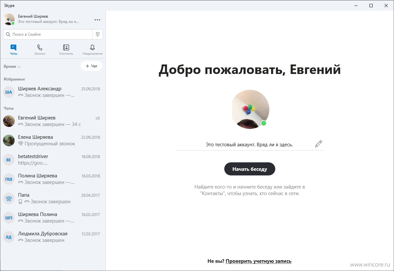Open chat with Полина Ширяева
This screenshot has height=271, width=394.
pos(53,179)
